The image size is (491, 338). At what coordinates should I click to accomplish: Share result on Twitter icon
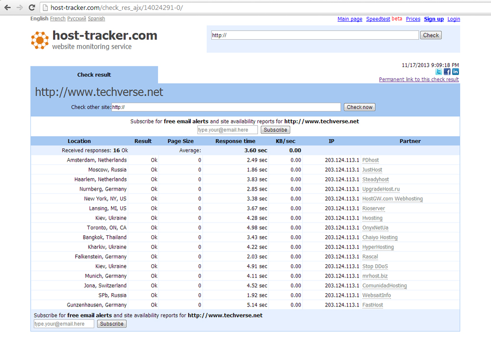(438, 72)
